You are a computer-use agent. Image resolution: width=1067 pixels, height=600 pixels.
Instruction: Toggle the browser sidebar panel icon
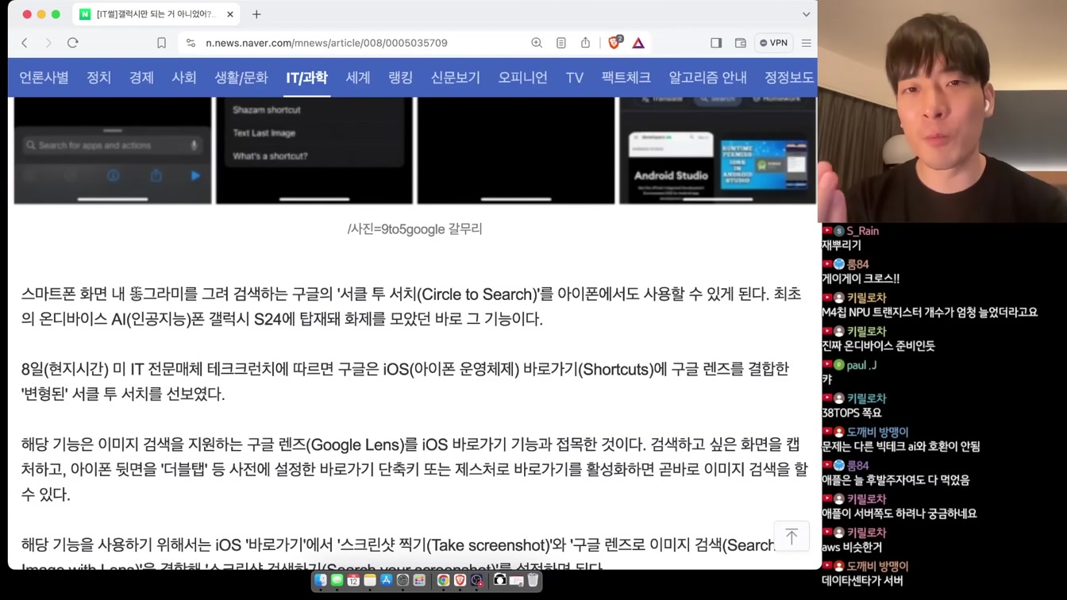pos(716,43)
